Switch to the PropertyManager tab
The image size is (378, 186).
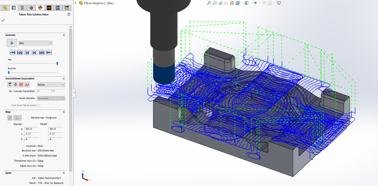(14, 7)
